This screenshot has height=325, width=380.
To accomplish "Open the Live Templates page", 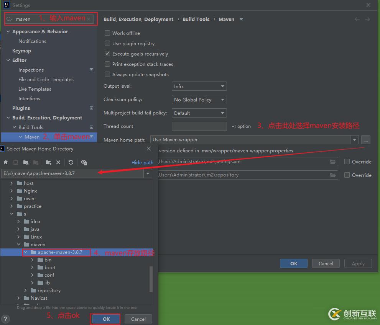I will tap(35, 89).
